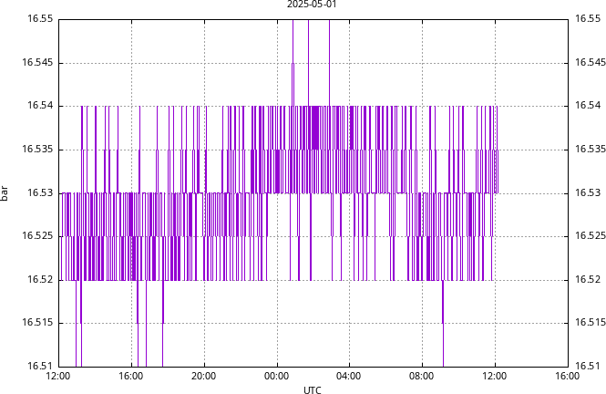606x394 pixels.
Task: Pick 16.525 on the right y-axis
Action: [591, 236]
